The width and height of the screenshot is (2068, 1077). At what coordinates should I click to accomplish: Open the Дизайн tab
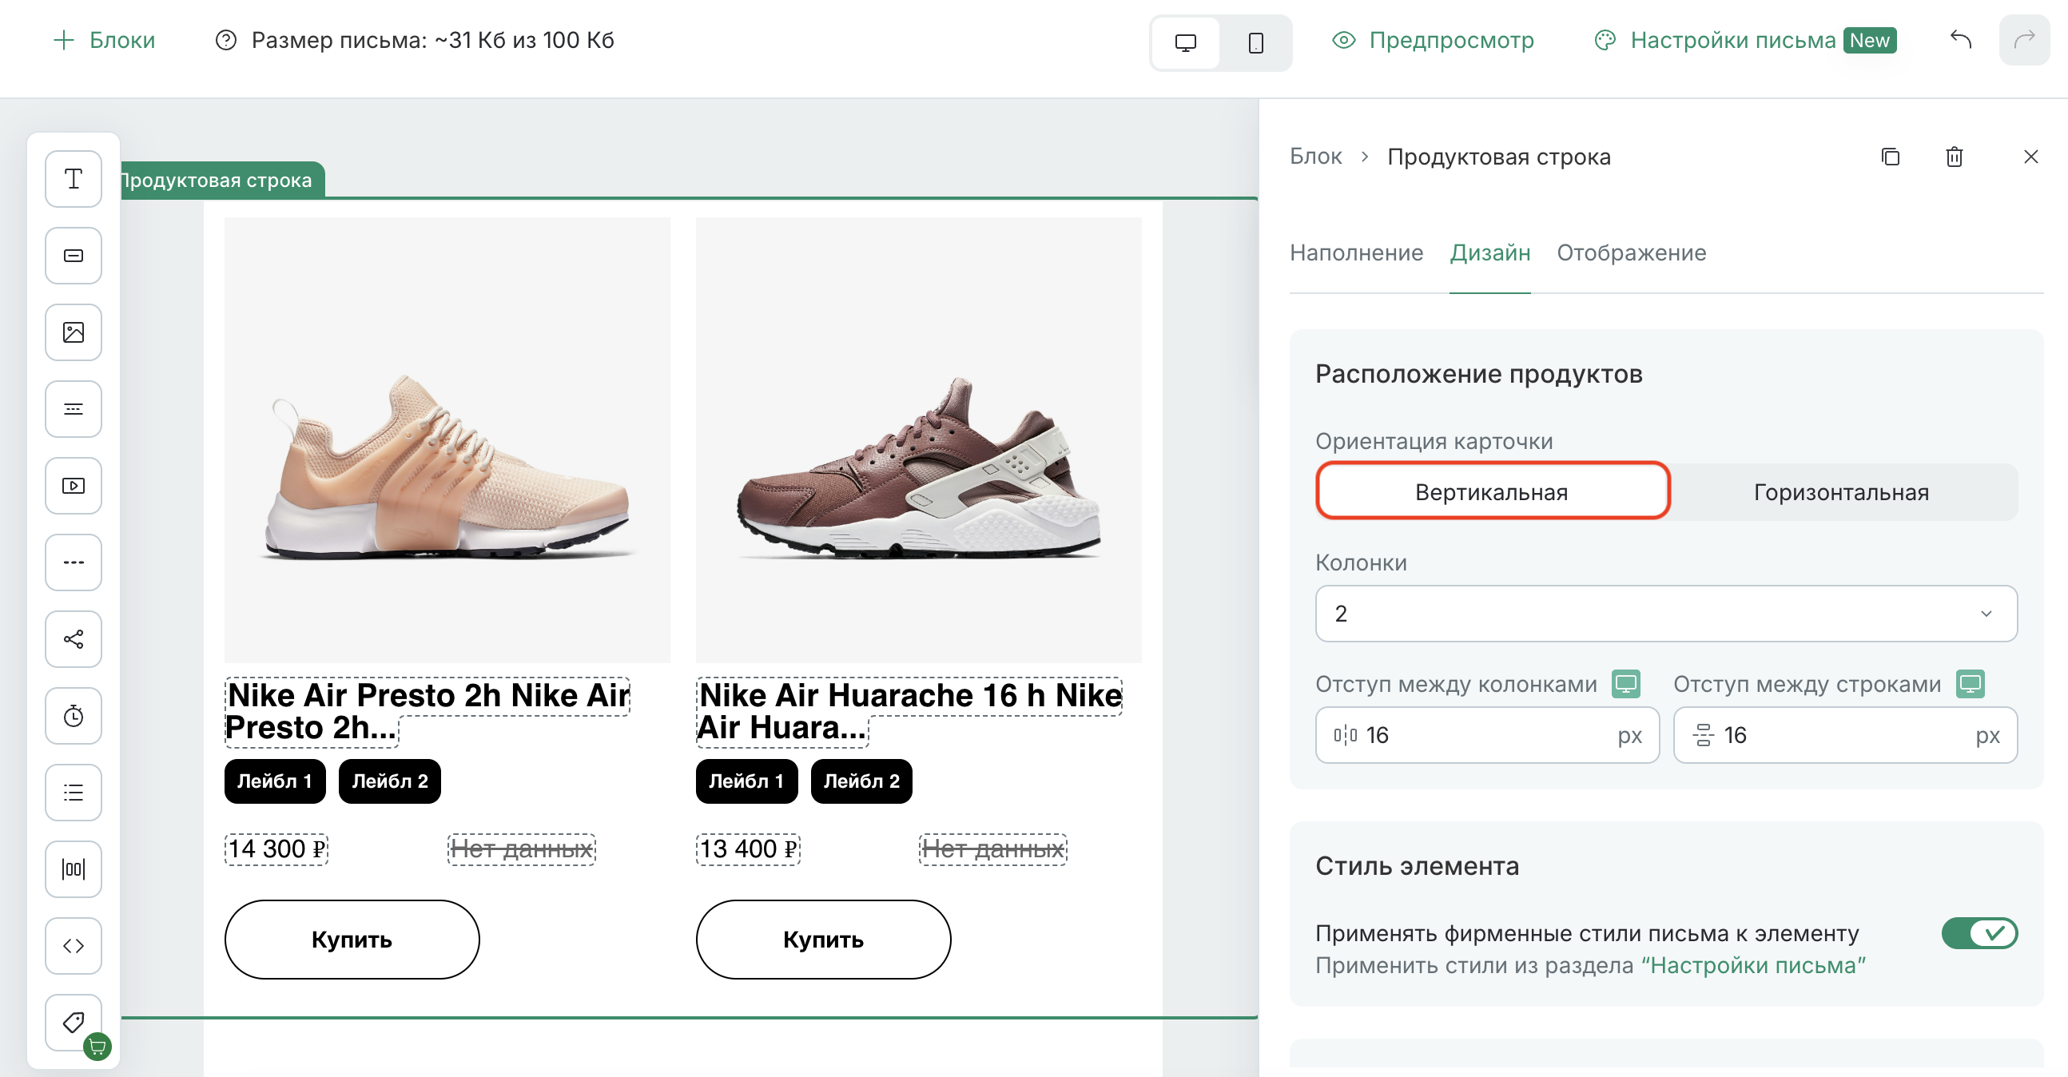1489,252
